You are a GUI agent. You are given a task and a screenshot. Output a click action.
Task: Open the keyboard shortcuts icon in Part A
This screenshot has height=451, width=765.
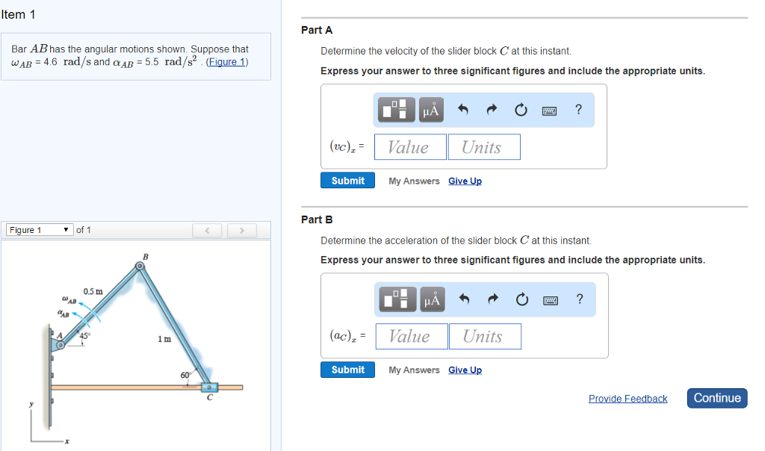[549, 110]
